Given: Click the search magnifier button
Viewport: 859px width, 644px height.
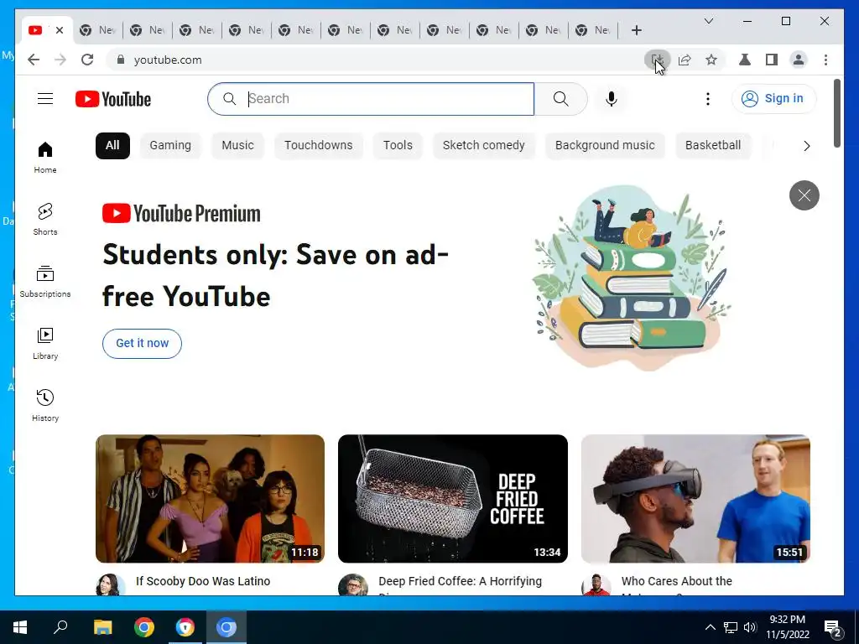Looking at the screenshot, I should 560,99.
